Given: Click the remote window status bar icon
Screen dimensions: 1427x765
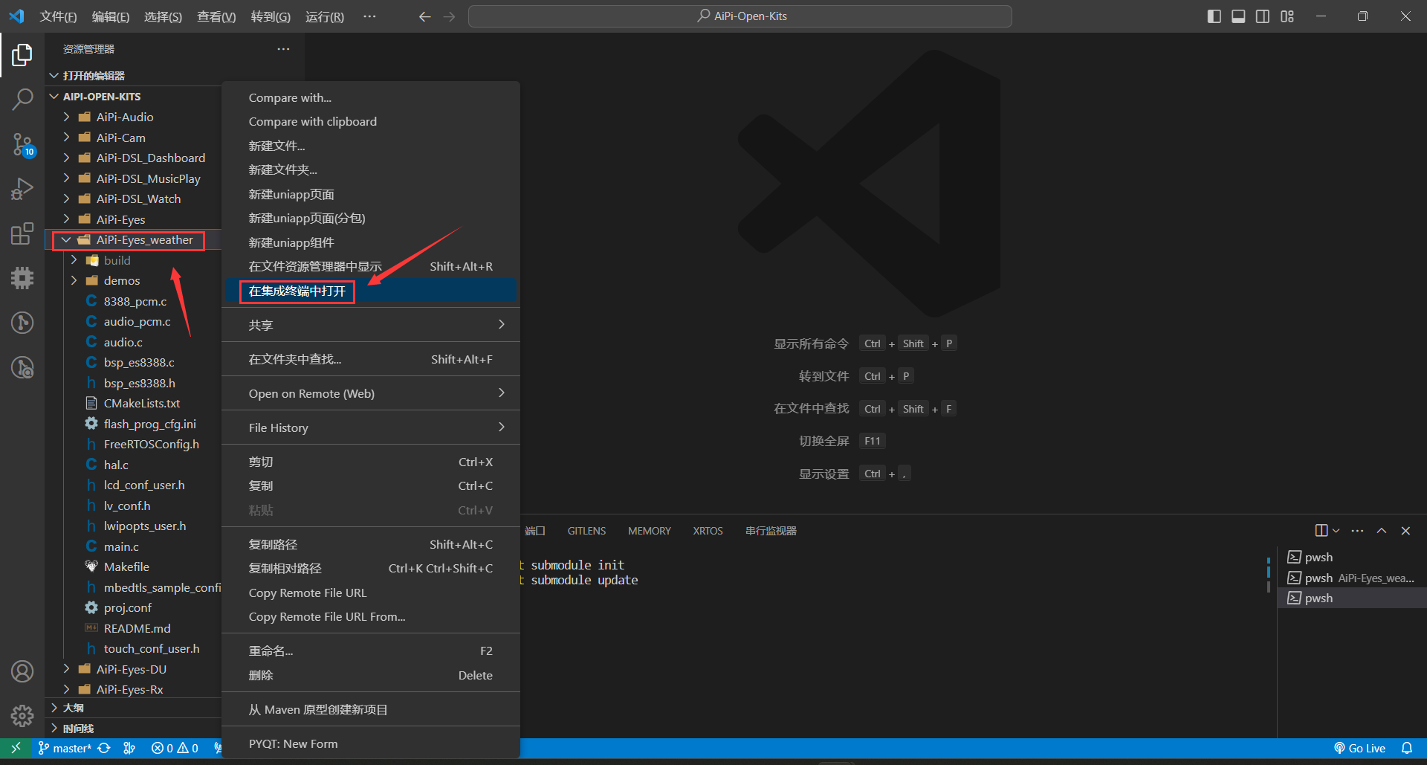Looking at the screenshot, I should point(16,748).
